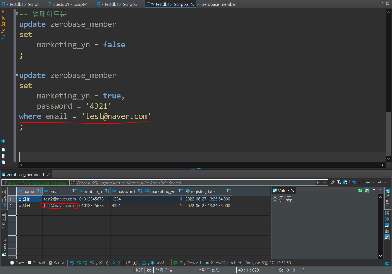Switch to grid view vertical tab
392x274 pixels.
point(4,198)
